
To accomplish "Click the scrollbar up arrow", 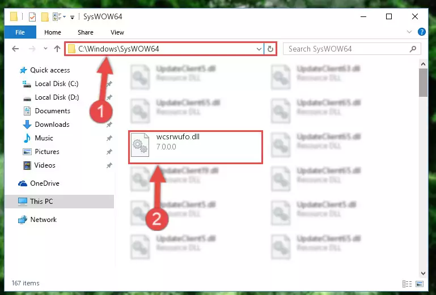I will click(423, 64).
